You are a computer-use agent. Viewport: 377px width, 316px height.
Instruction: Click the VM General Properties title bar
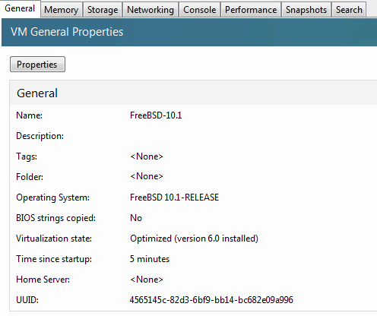click(189, 32)
